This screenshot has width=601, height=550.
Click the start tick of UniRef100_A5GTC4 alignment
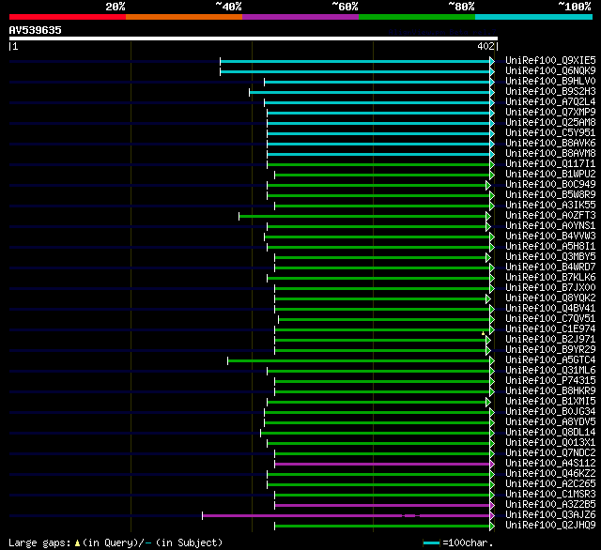coord(227,360)
